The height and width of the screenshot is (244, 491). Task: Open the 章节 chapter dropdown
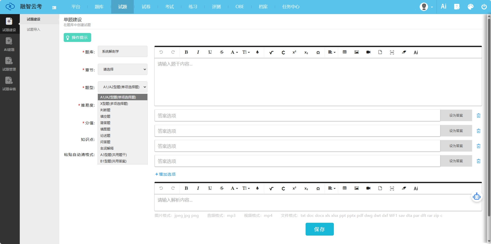tap(122, 69)
